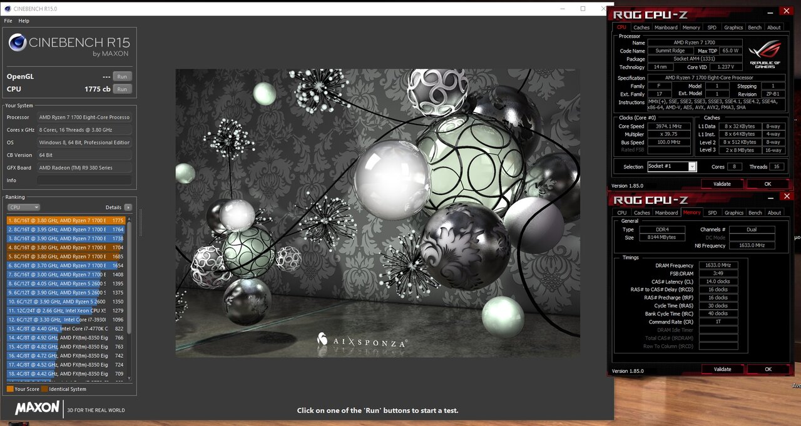
Task: Click the ranking list vertical scrollbar
Action: pos(130,298)
